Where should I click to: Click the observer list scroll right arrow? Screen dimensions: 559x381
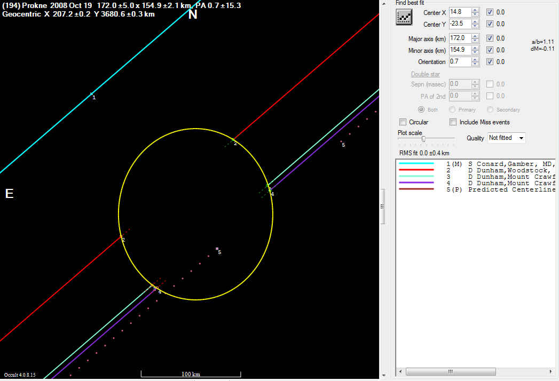(x=551, y=372)
